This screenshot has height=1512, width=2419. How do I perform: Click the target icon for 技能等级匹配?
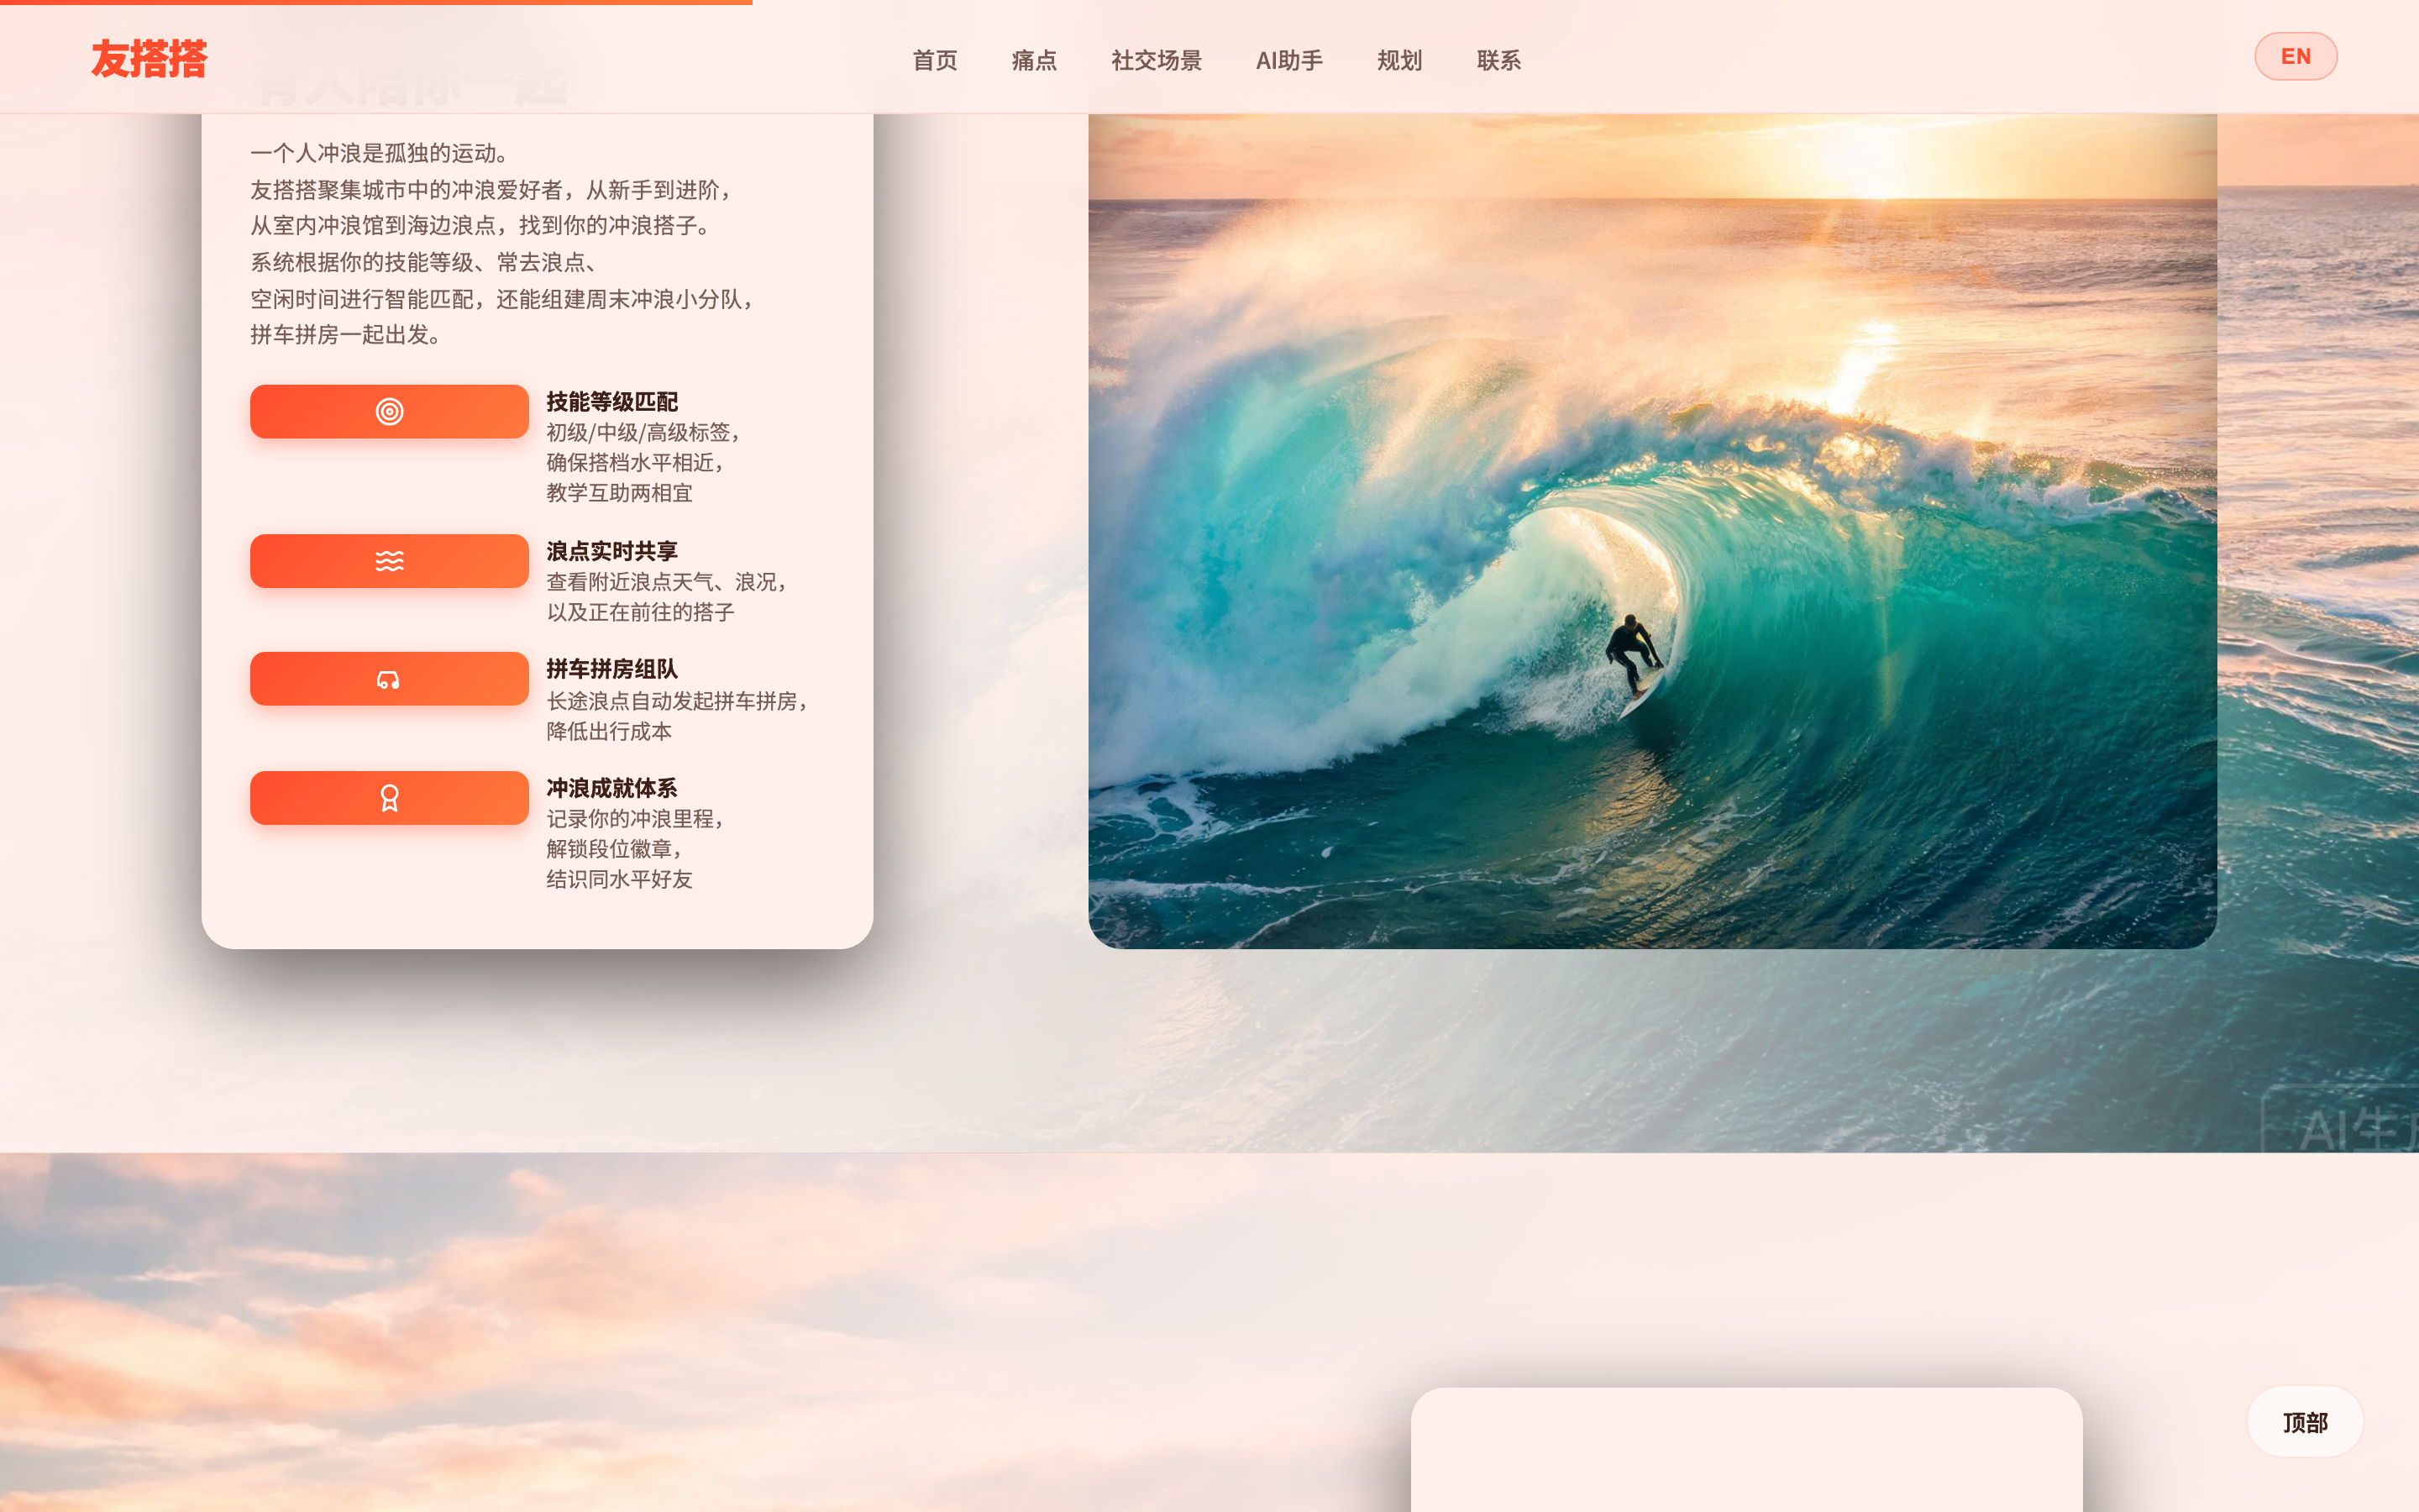[389, 411]
